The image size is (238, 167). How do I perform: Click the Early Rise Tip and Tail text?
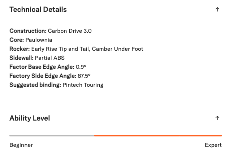pyautogui.click(x=60, y=49)
